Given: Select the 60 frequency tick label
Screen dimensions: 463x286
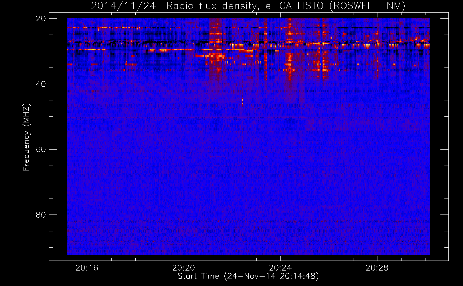Looking at the screenshot, I should click(x=41, y=150).
